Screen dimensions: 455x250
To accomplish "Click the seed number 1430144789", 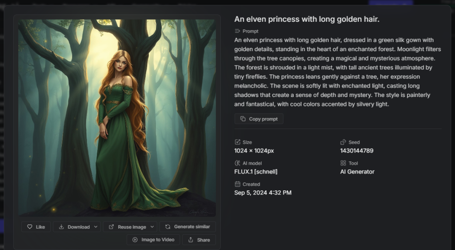I will click(356, 151).
